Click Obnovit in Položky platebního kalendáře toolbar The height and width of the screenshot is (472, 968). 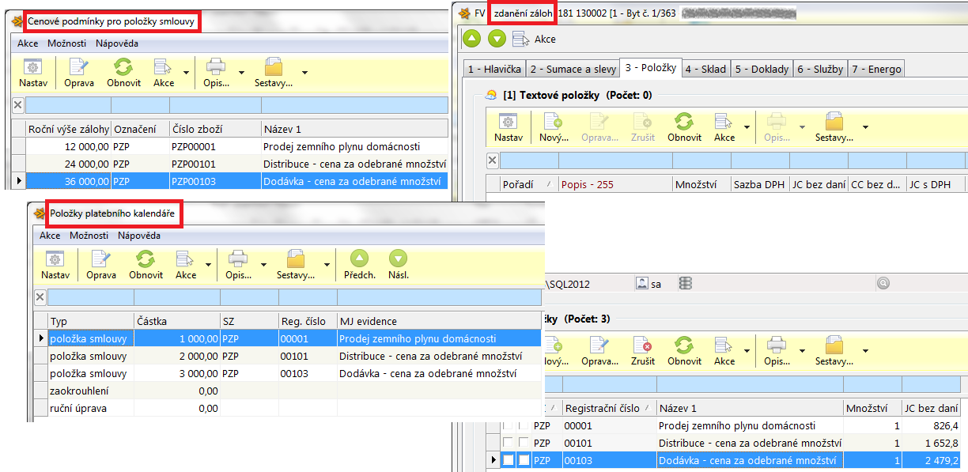[x=146, y=259]
